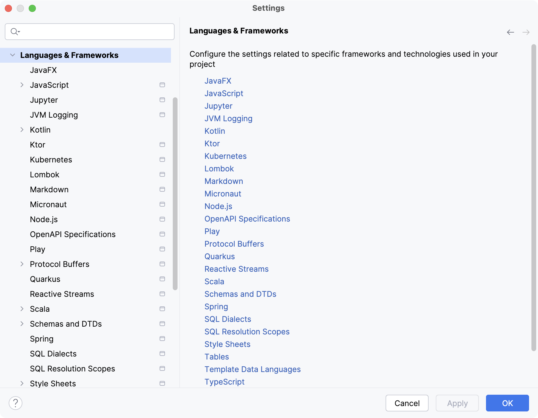Click the page icon beside Node.js
Screen dimensions: 538x418
click(x=162, y=219)
